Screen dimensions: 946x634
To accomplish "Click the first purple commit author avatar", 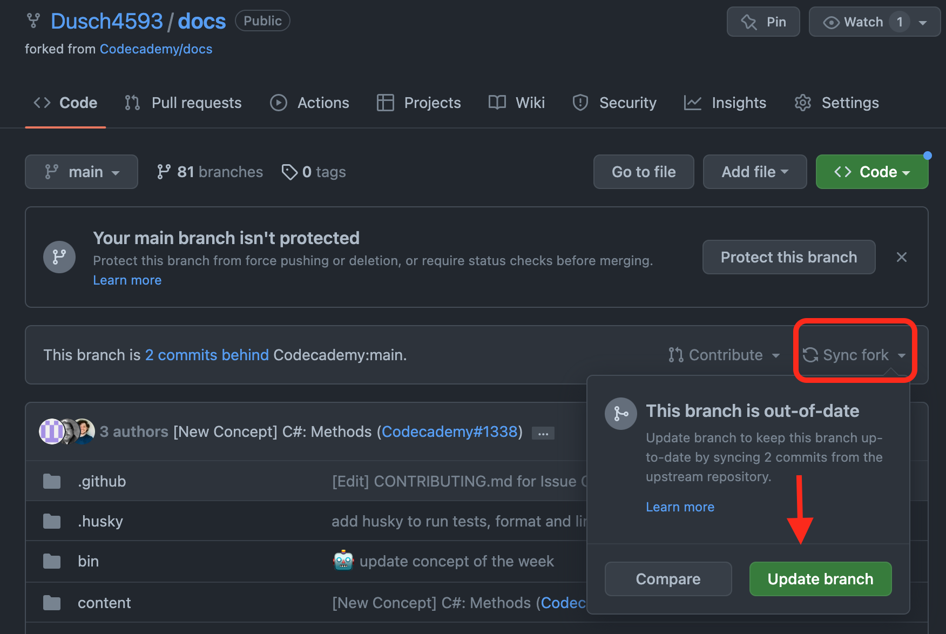I will point(51,431).
